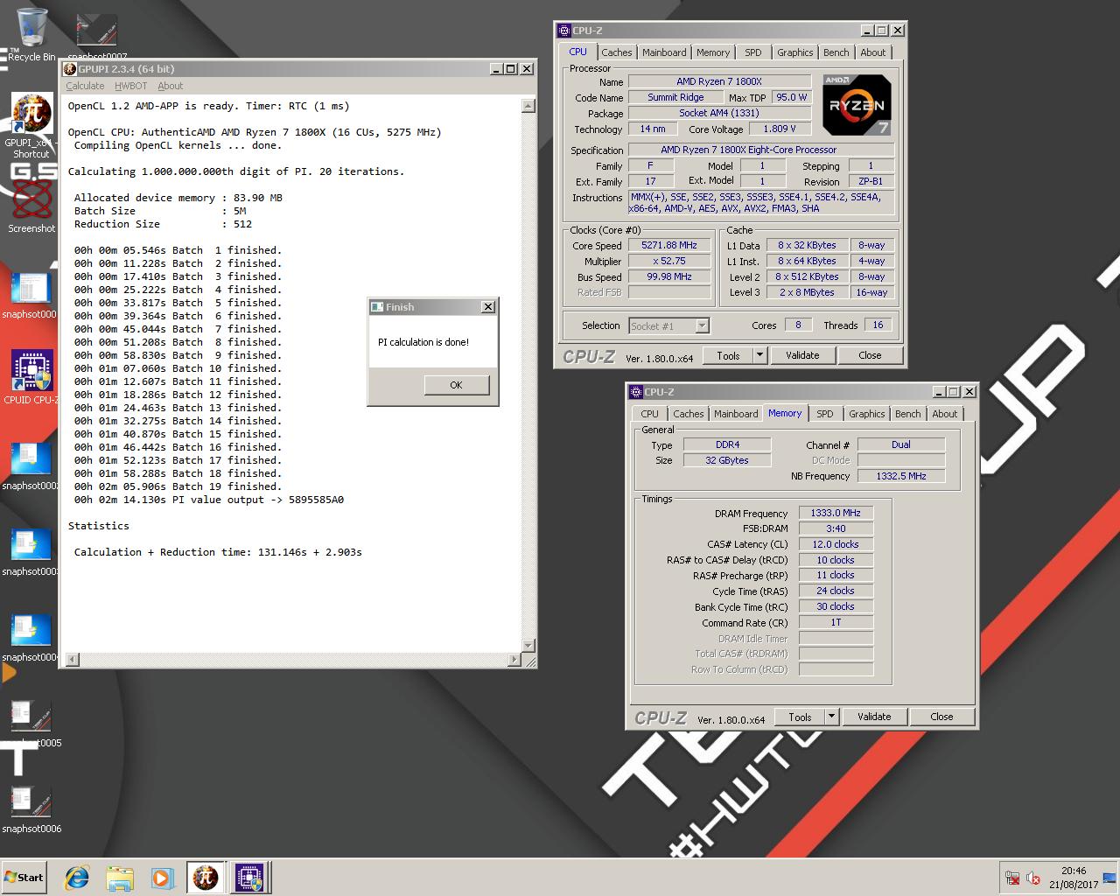Switch to Caches tab in upper CPU-Z
The height and width of the screenshot is (896, 1120).
tap(617, 52)
